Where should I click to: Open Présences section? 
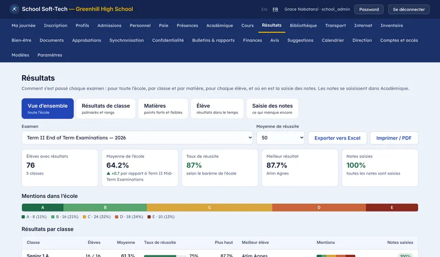pos(187,25)
